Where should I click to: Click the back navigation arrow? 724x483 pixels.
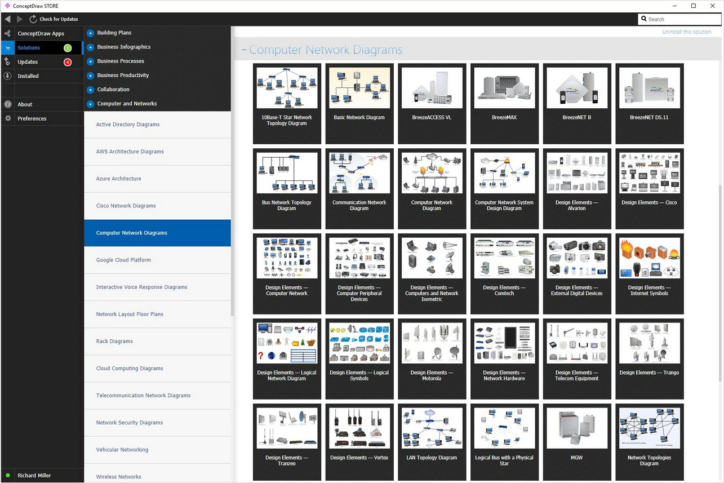point(7,19)
